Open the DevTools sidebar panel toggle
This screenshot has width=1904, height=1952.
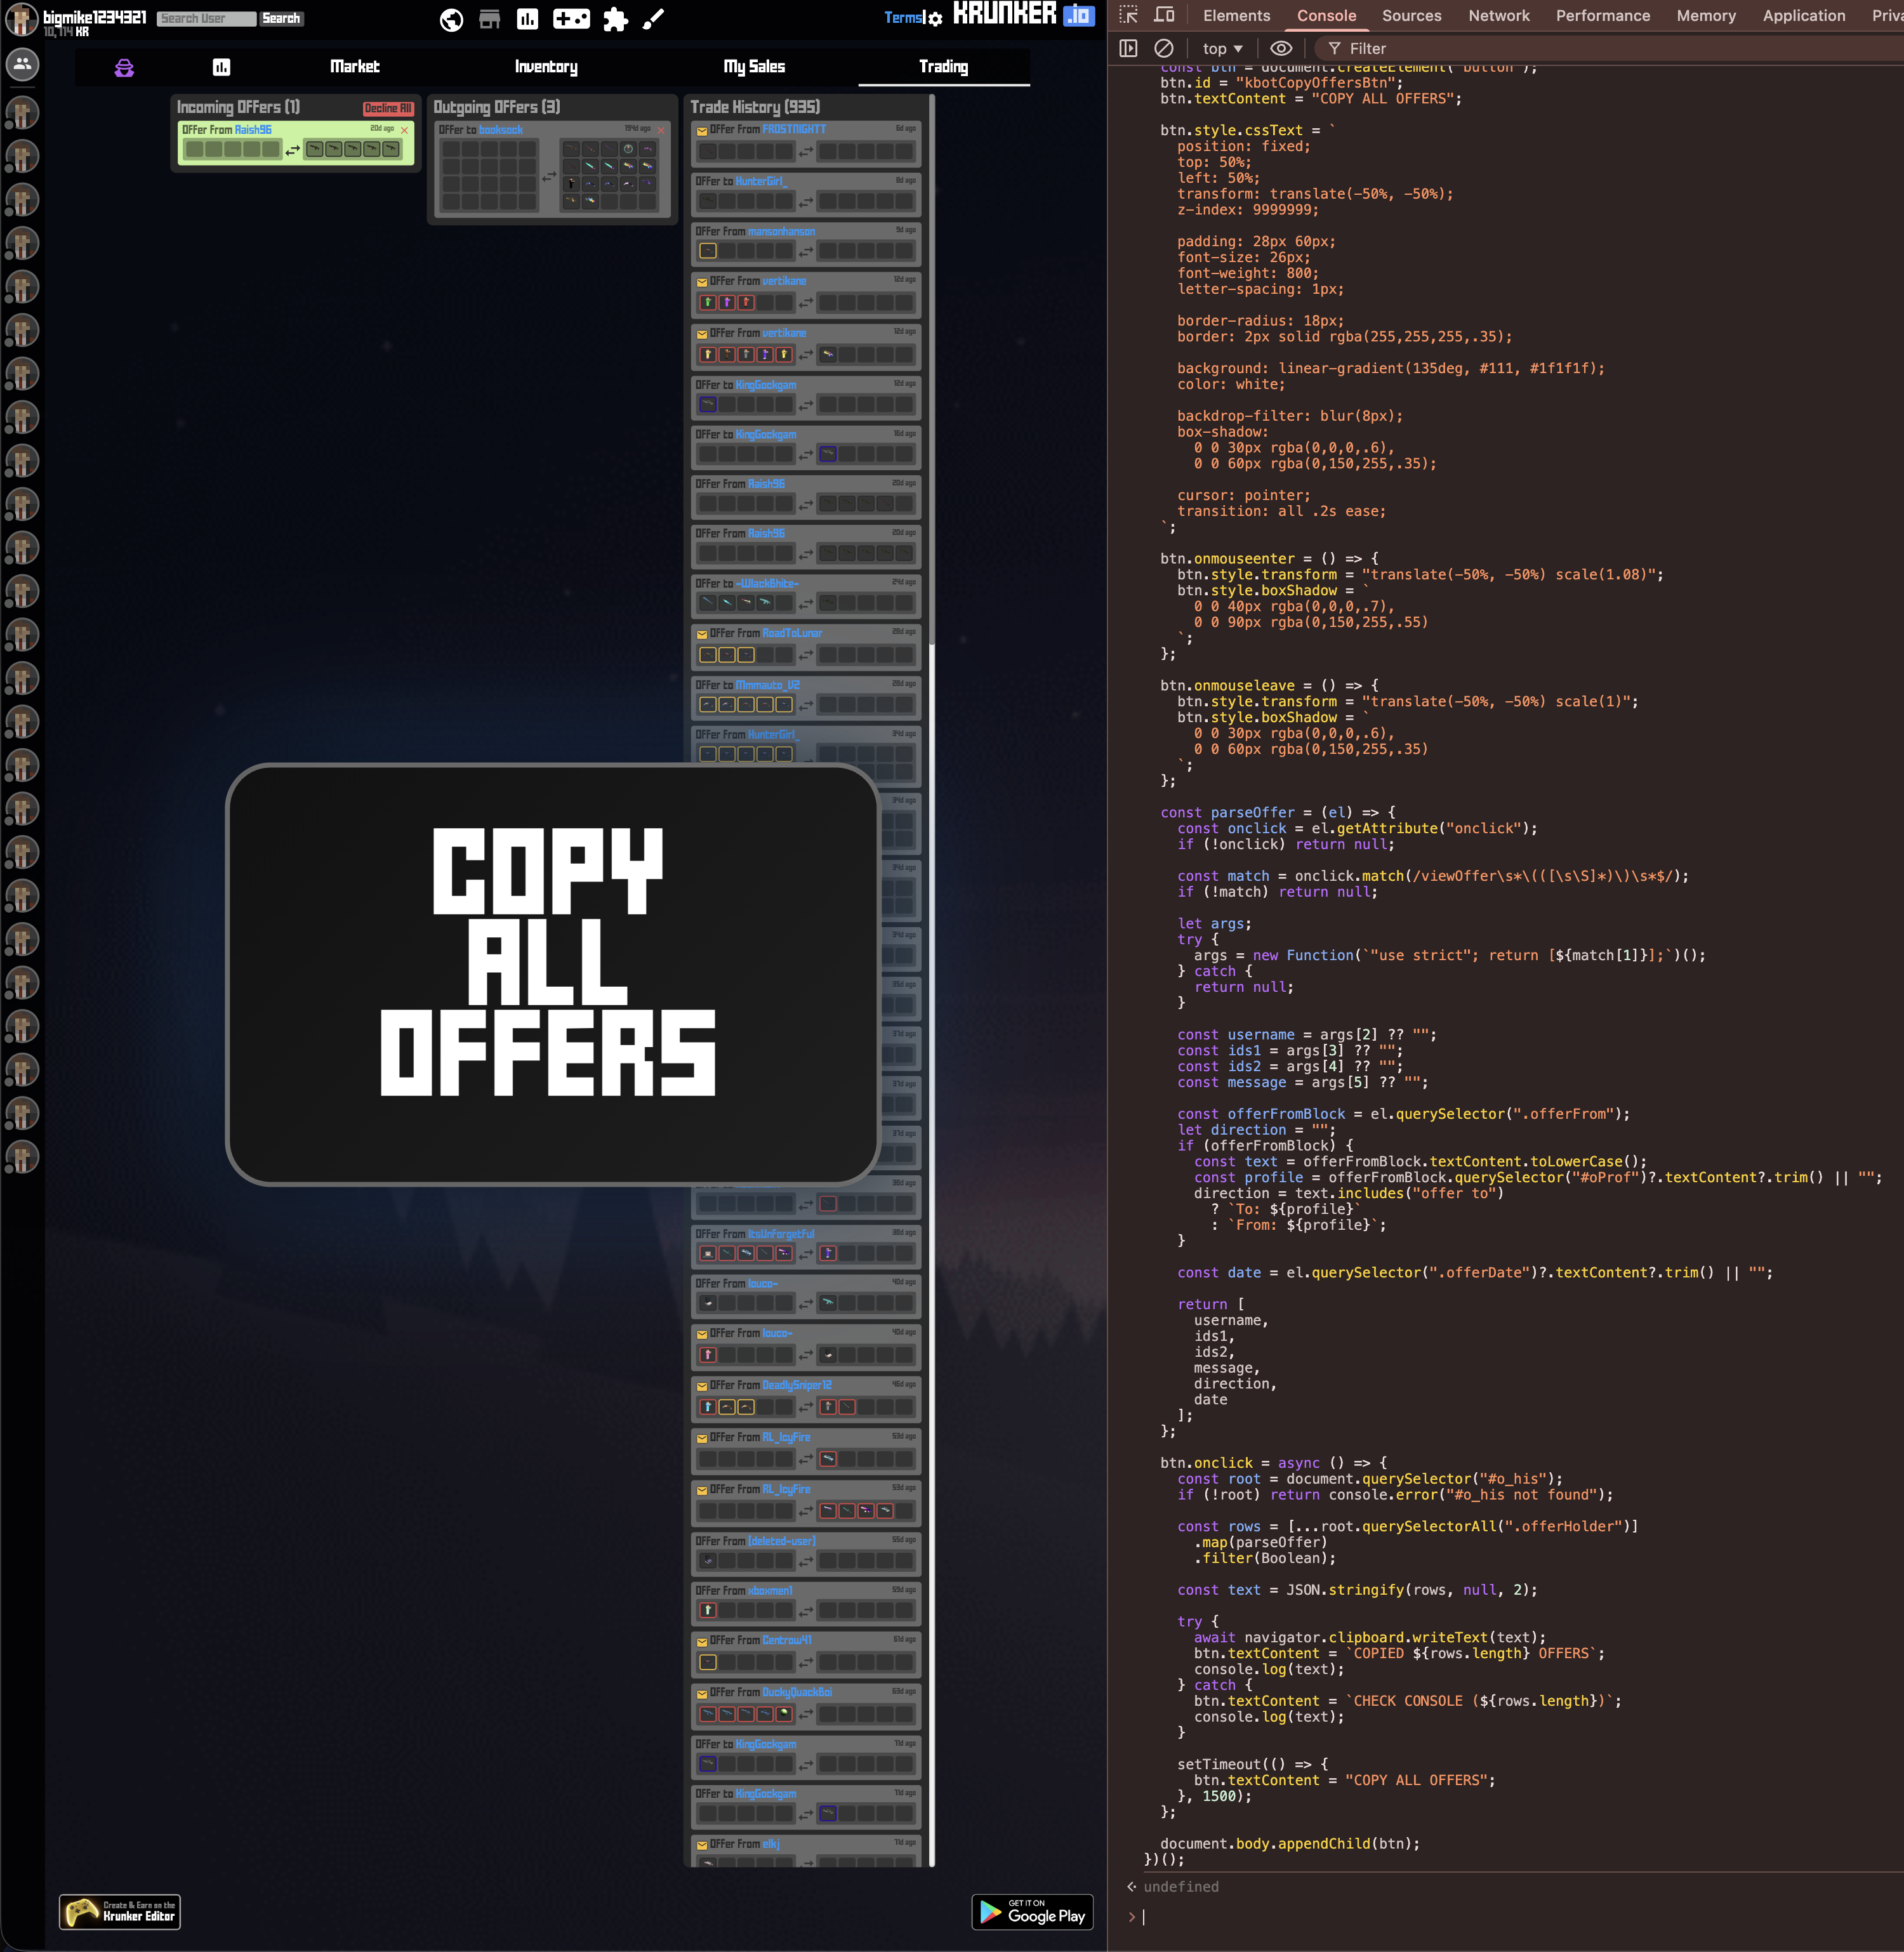click(x=1129, y=48)
